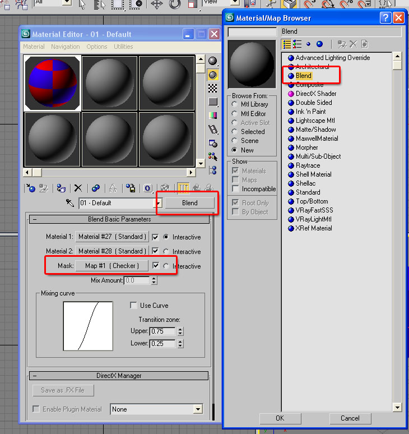Open the Utilities menu

[x=123, y=47]
